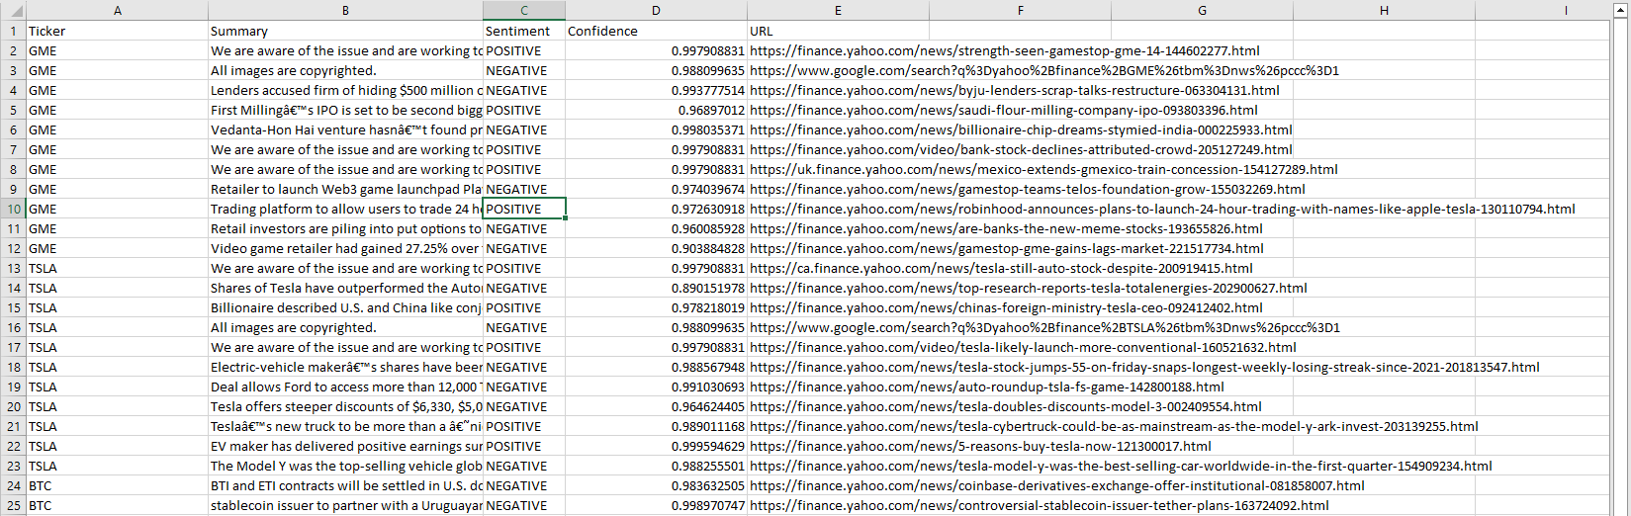Select column G header
Image resolution: width=1631 pixels, height=516 pixels.
point(1202,10)
